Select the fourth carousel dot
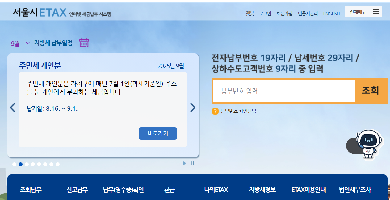 click(33, 164)
